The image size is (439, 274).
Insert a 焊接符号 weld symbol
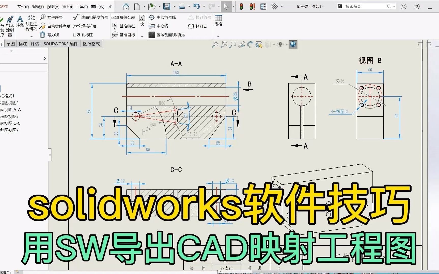(85, 26)
